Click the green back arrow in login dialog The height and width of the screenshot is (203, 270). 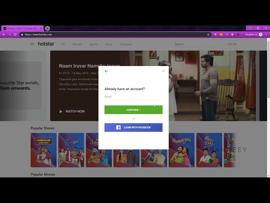(106, 71)
